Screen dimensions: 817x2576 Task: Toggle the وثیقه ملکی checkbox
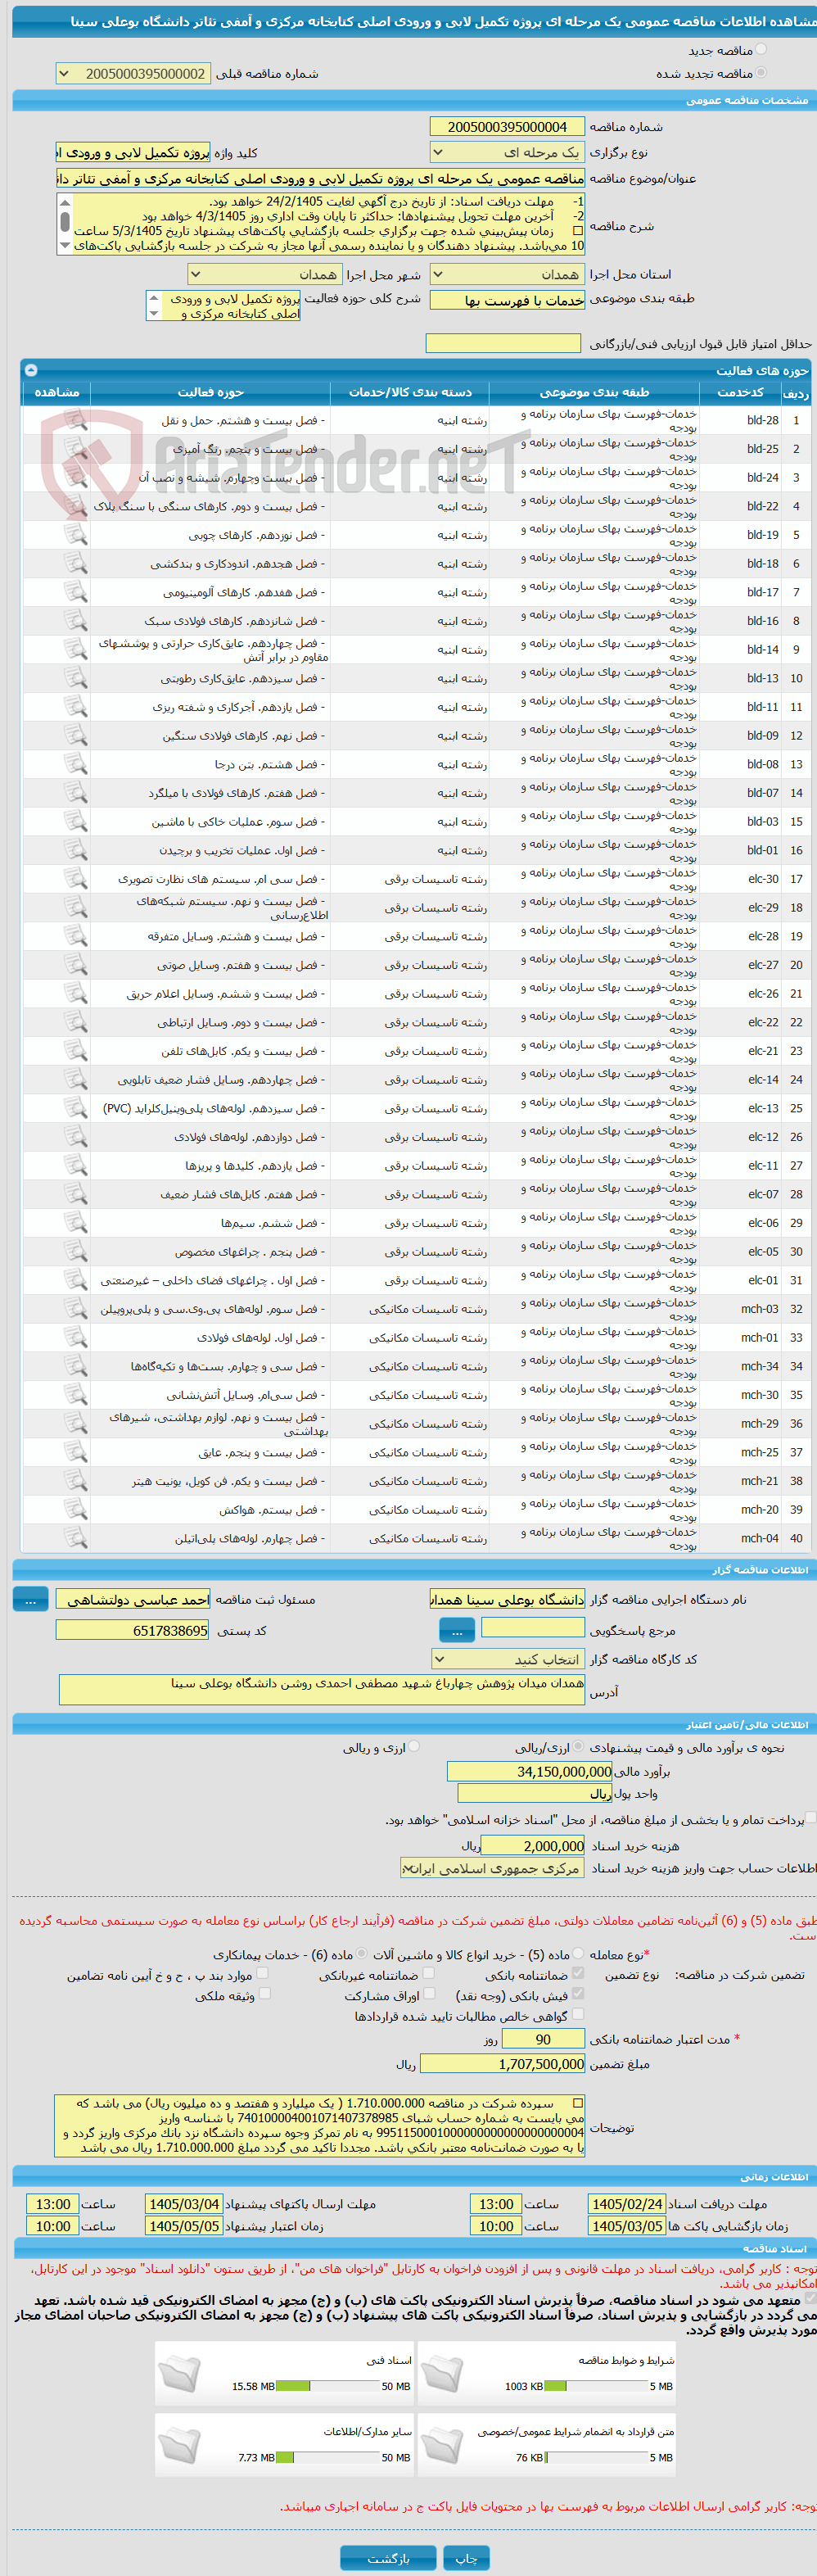[265, 1994]
